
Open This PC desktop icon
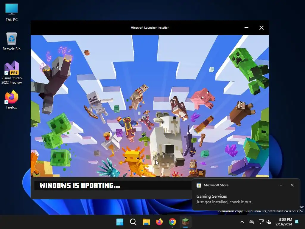tap(12, 12)
